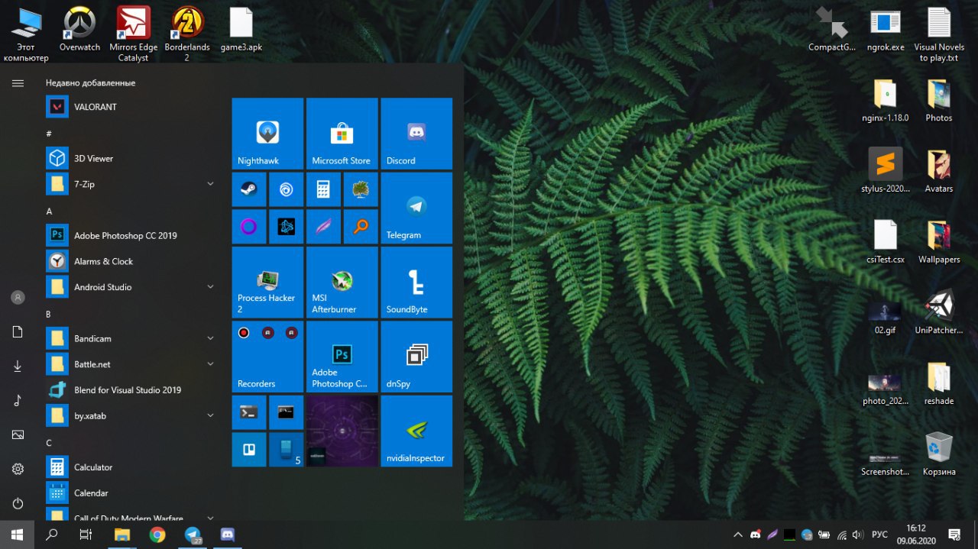Launch Process Hacker 2 tile
The width and height of the screenshot is (978, 549).
(x=267, y=283)
